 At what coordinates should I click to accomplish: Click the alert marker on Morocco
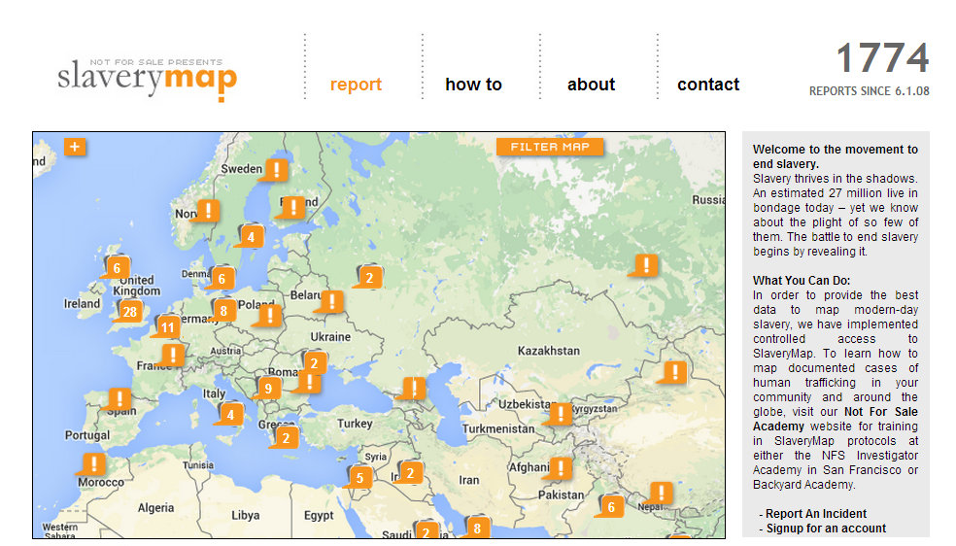92,464
